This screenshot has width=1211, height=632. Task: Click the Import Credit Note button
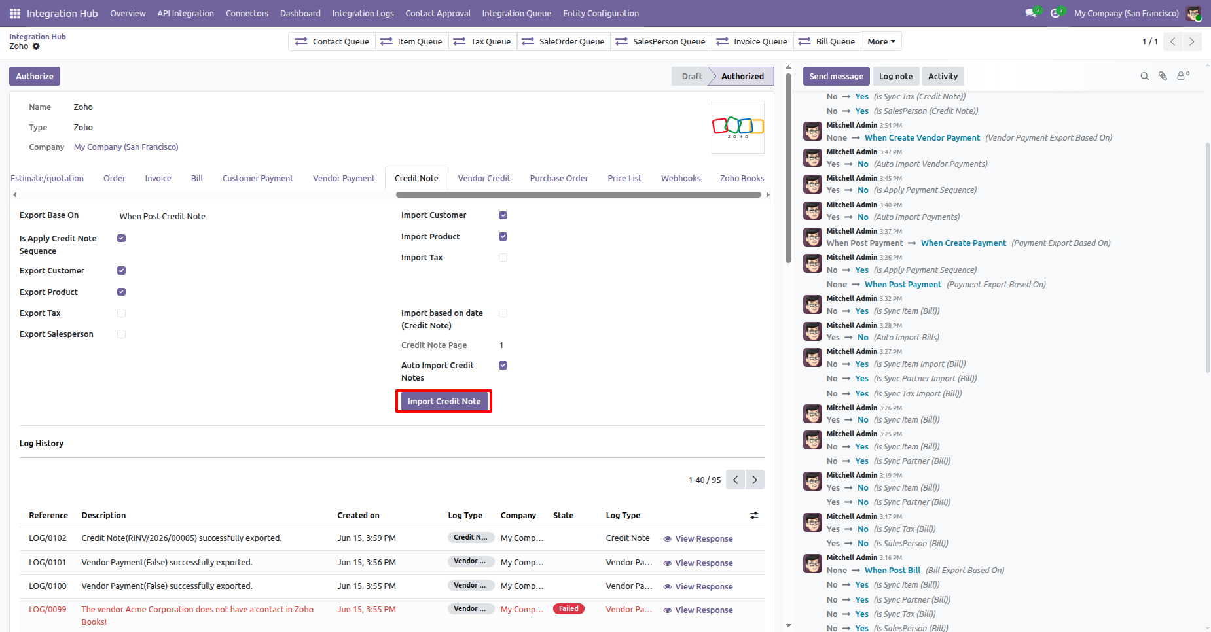click(x=444, y=401)
